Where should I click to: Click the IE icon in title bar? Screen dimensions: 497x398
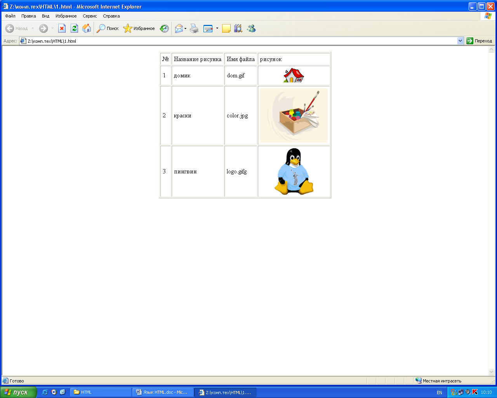tap(5, 7)
